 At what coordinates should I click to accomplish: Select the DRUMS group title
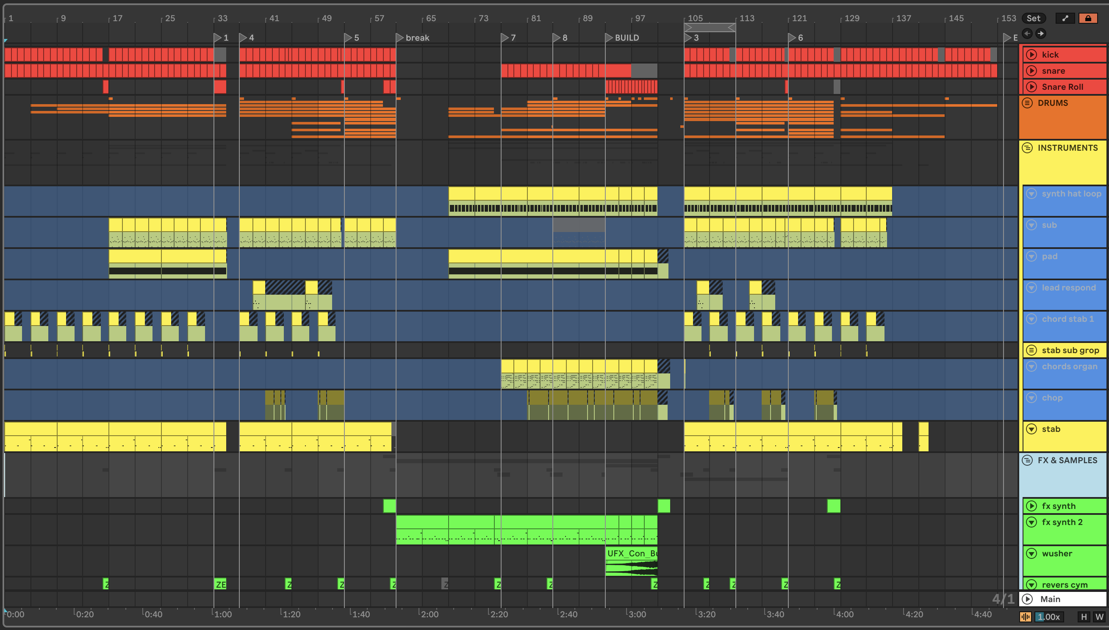[x=1052, y=103]
